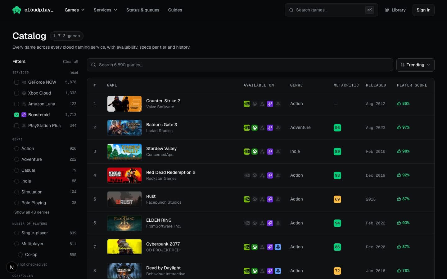Click Boosteroid icon in ELDEN RING row
The image size is (447, 279).
click(x=270, y=223)
